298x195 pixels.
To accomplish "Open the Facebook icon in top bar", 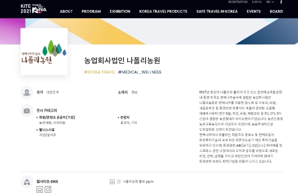I will pyautogui.click(x=281, y=2).
